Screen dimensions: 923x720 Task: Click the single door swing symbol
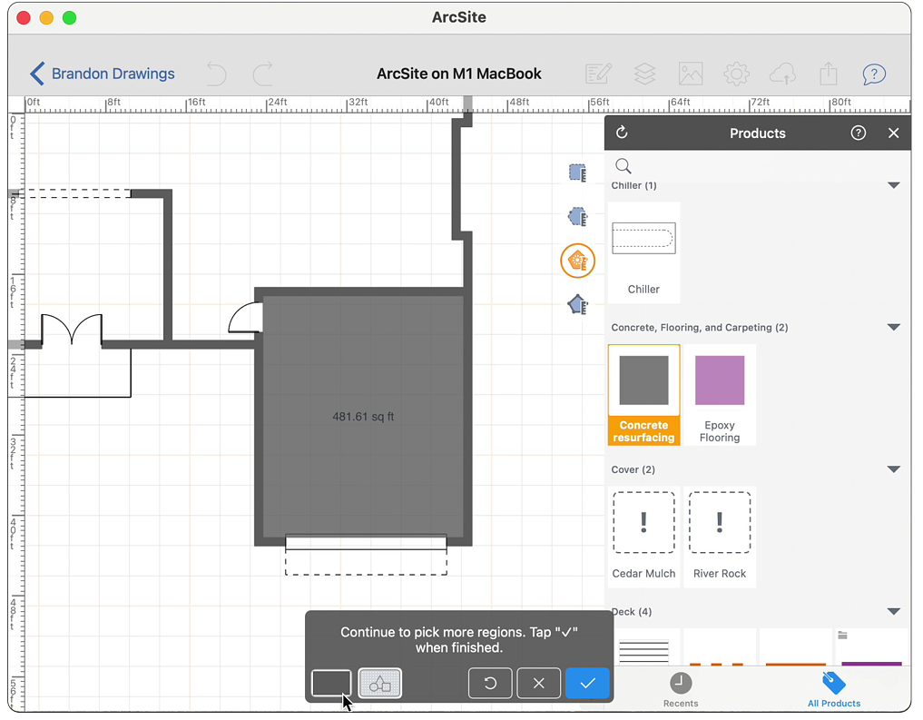coord(245,317)
